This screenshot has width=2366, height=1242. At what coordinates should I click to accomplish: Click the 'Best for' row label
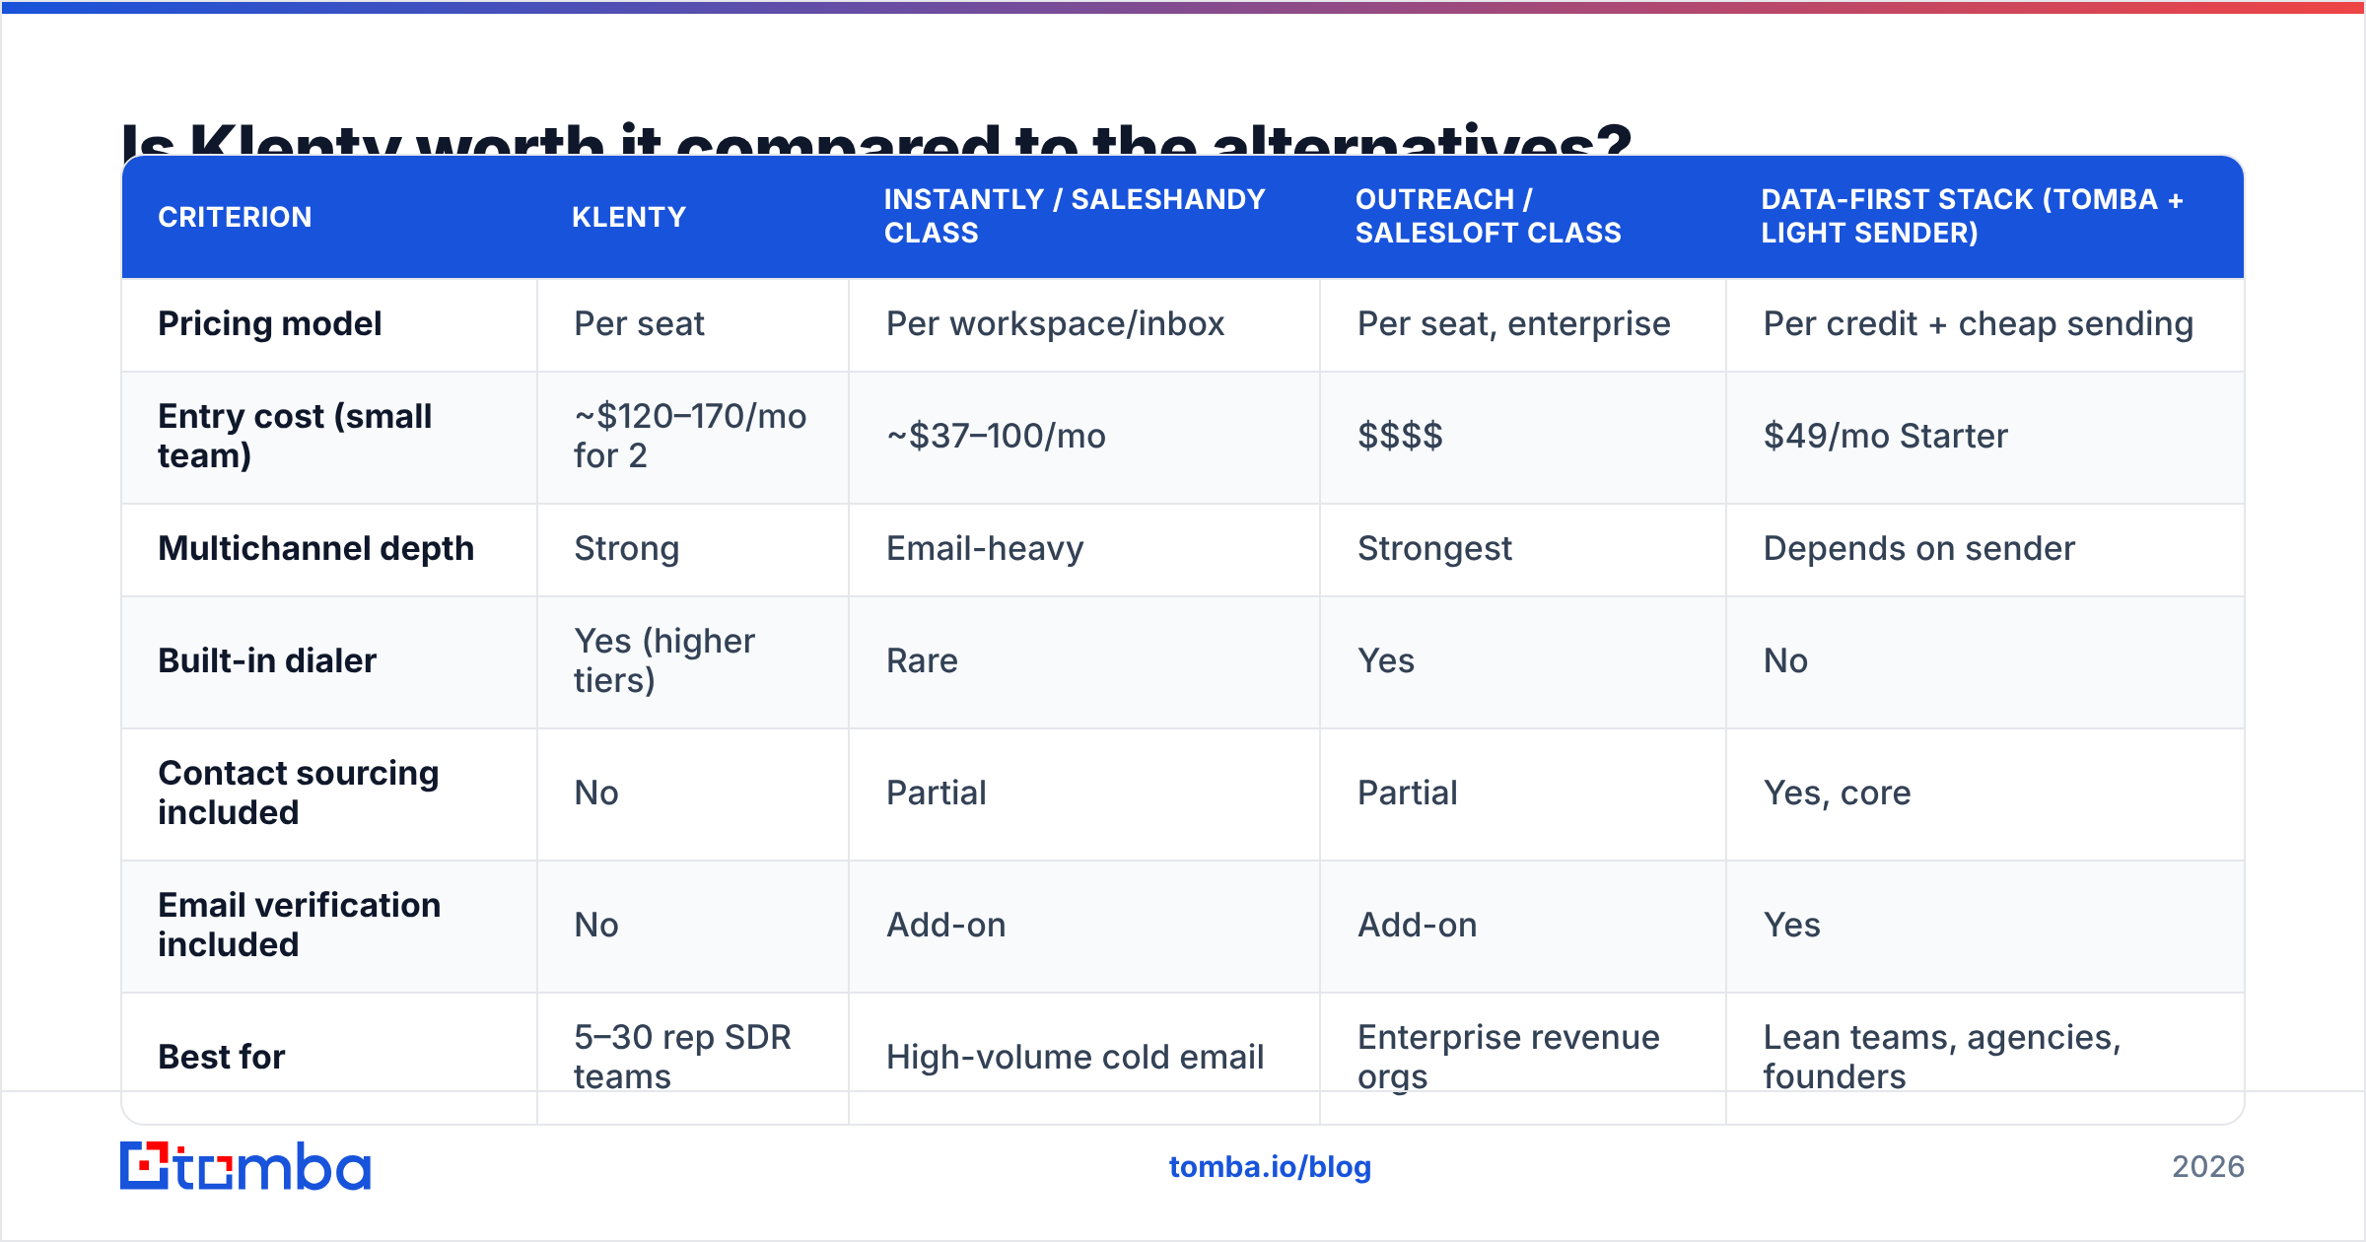tap(221, 1057)
